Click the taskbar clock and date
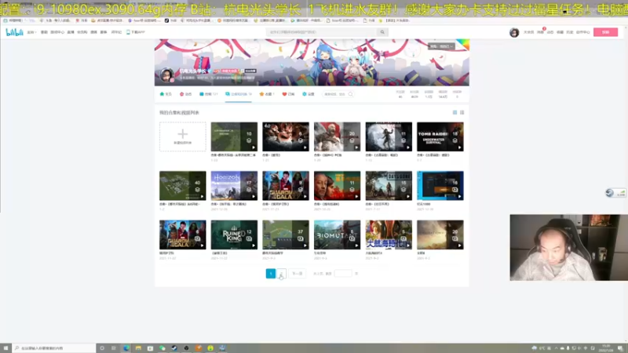The image size is (628, 353). click(607, 348)
